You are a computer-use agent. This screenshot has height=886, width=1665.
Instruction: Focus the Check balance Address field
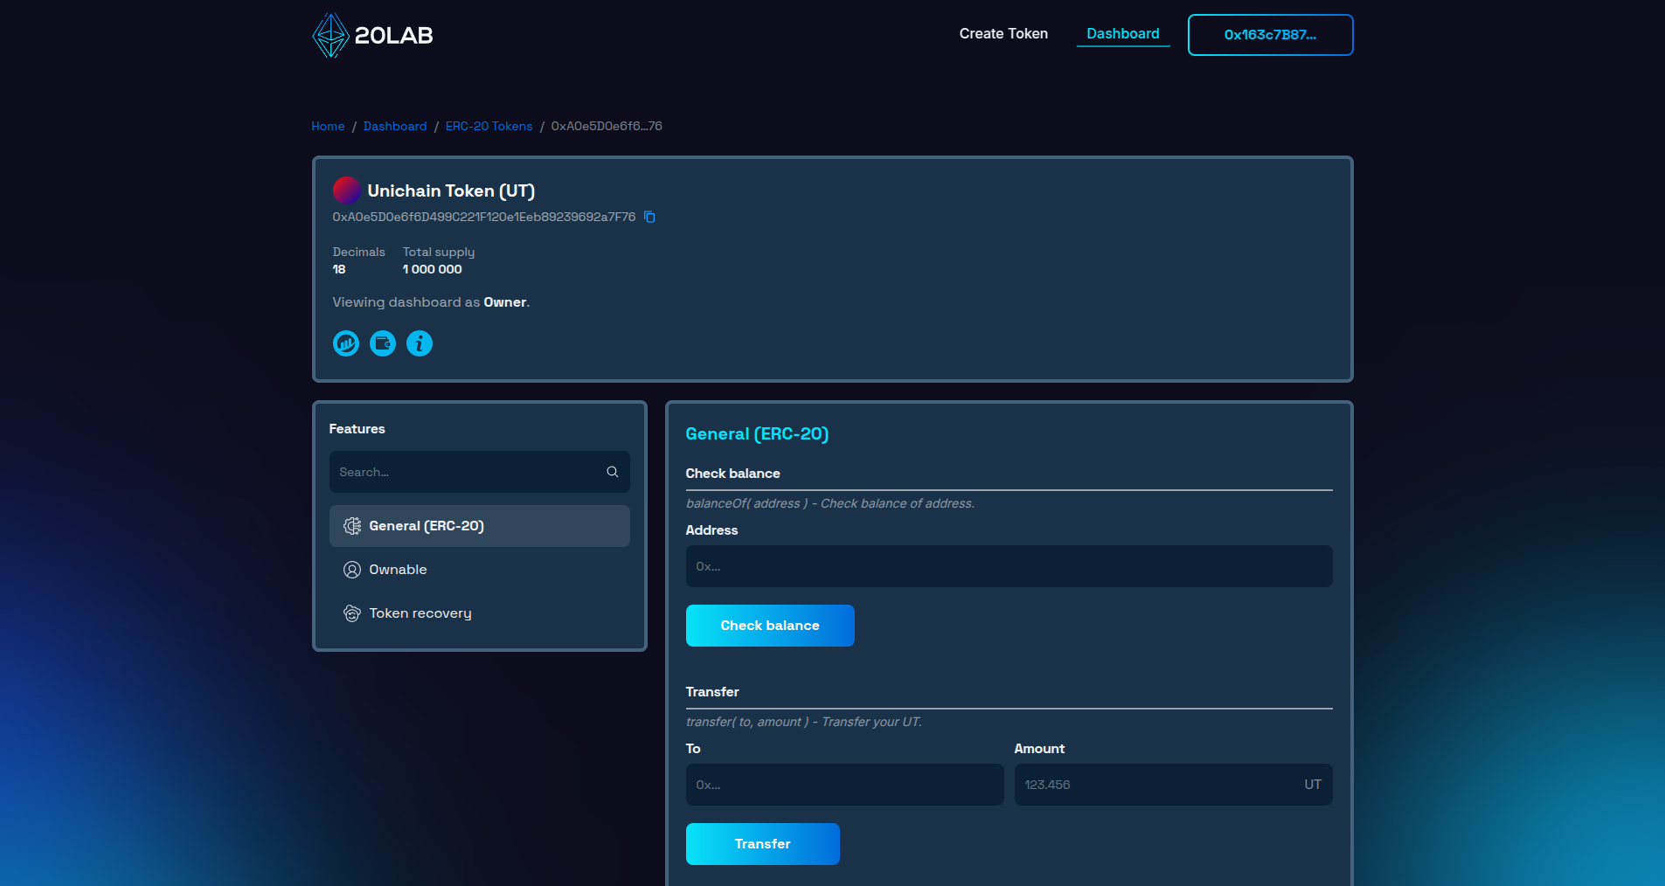(1009, 566)
